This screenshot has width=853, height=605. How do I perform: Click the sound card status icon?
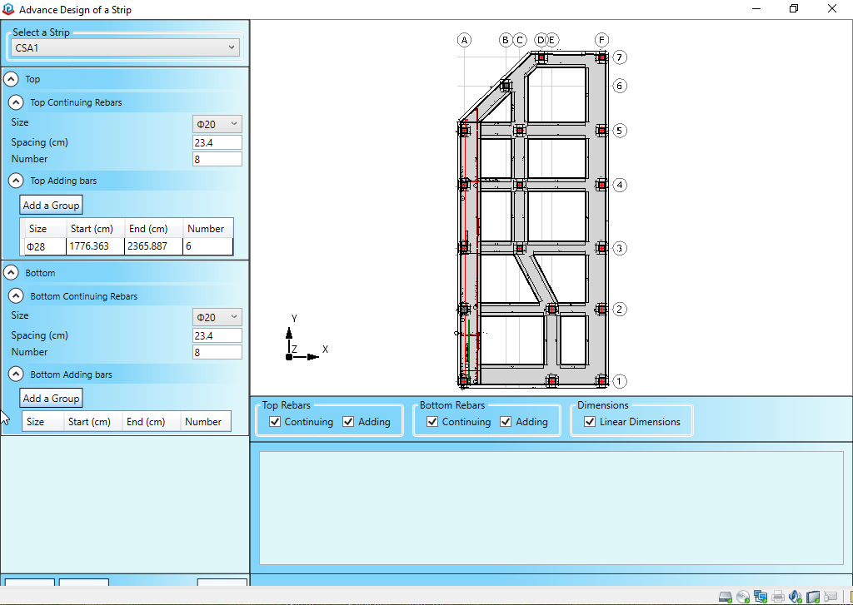(x=796, y=597)
